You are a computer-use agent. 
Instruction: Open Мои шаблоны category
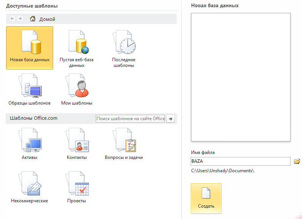click(x=77, y=89)
